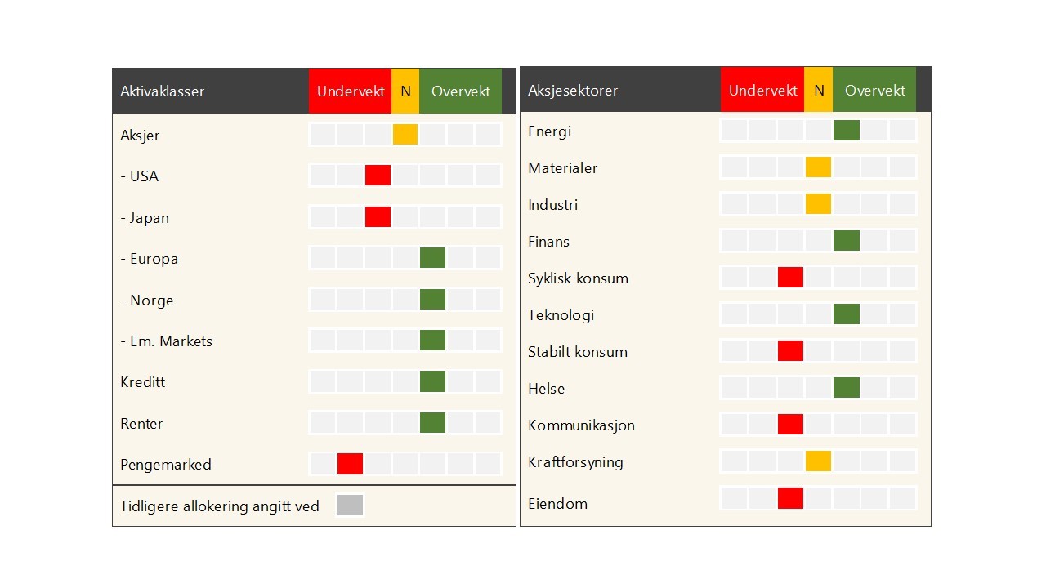Image resolution: width=1046 pixels, height=588 pixels.
Task: Select the green box for Energi
Action: click(x=847, y=131)
